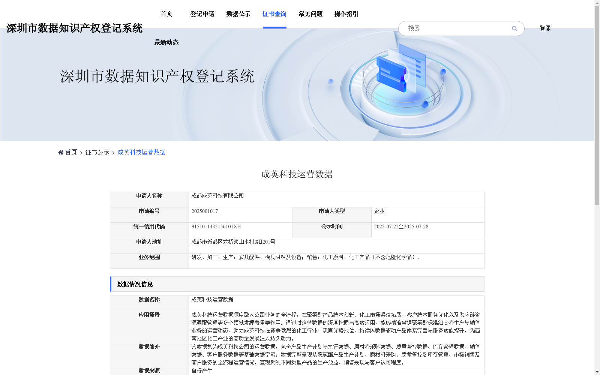This screenshot has height=375, width=600.
Task: Click the address 成都市新都区龙桥镇山水村3组201号
Action: click(x=233, y=242)
